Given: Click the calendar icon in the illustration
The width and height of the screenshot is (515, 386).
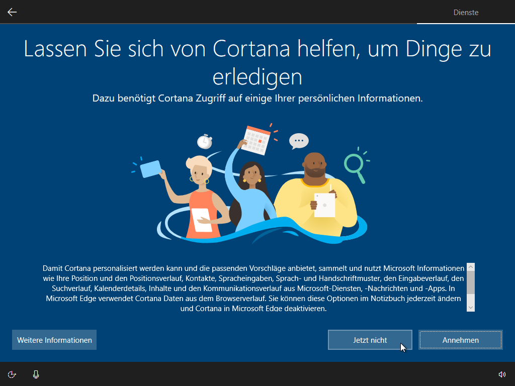Looking at the screenshot, I should pyautogui.click(x=257, y=139).
